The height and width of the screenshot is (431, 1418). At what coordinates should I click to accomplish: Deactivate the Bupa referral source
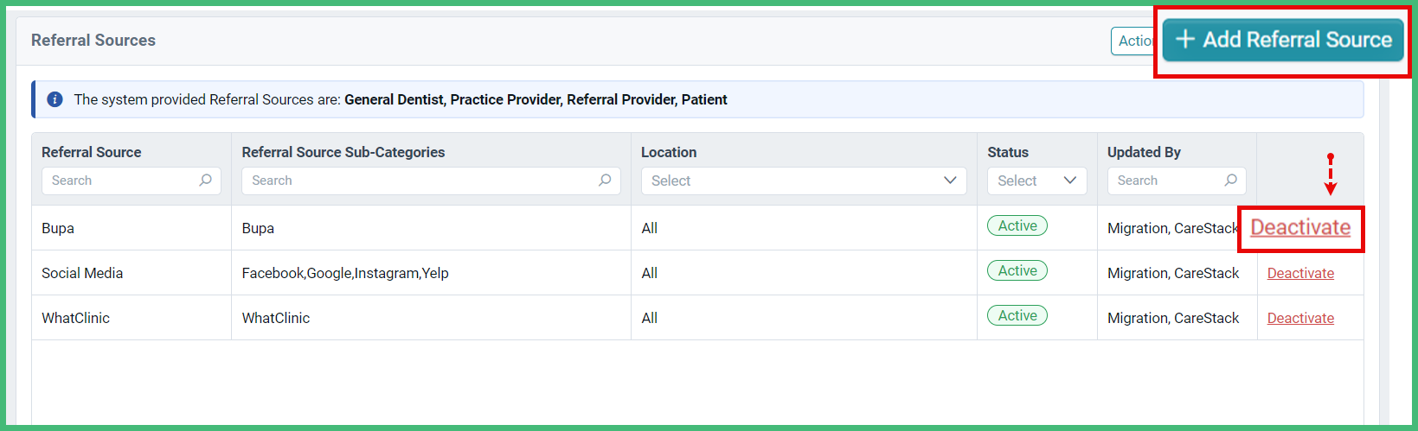click(1300, 227)
